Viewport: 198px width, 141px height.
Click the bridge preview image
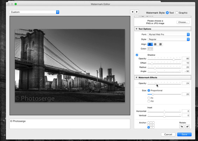[x=70, y=66]
